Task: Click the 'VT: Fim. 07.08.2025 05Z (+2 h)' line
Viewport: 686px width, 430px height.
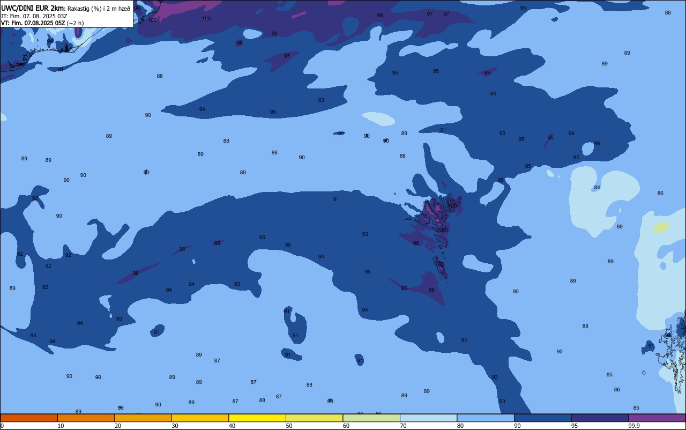Action: (42, 23)
